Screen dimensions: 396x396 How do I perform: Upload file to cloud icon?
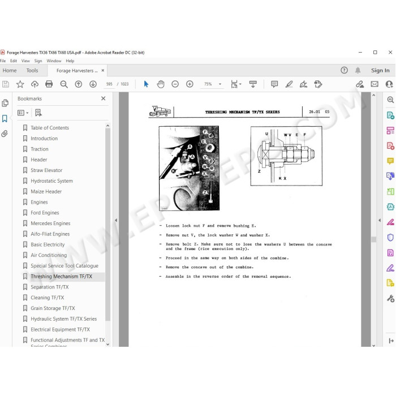(35, 84)
